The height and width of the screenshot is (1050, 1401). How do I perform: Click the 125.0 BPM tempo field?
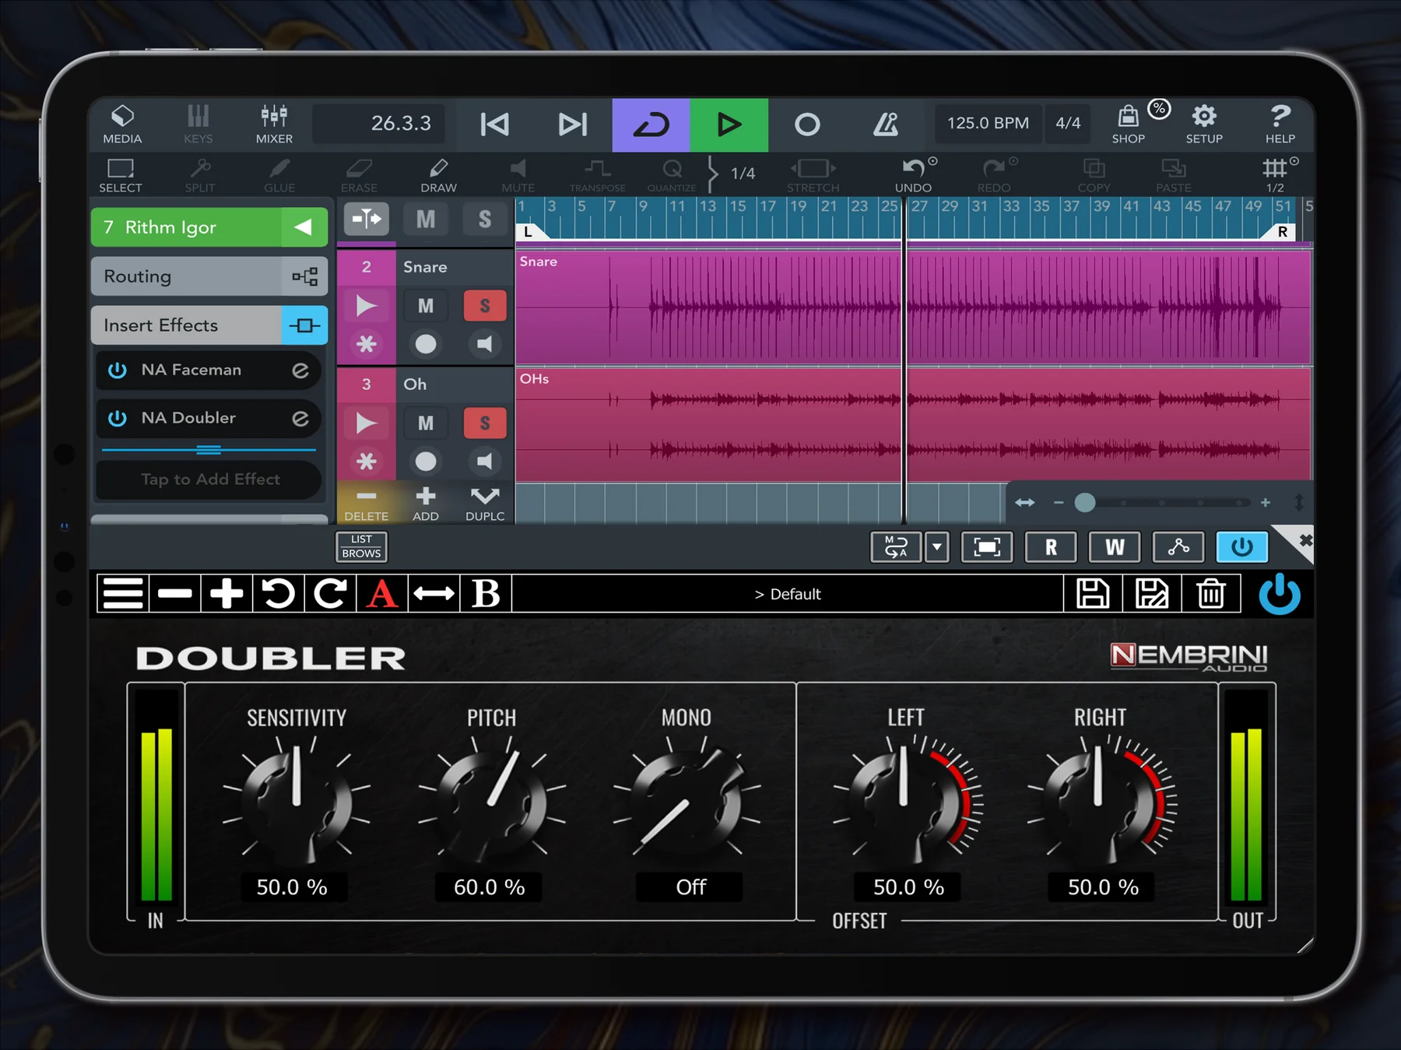(987, 123)
